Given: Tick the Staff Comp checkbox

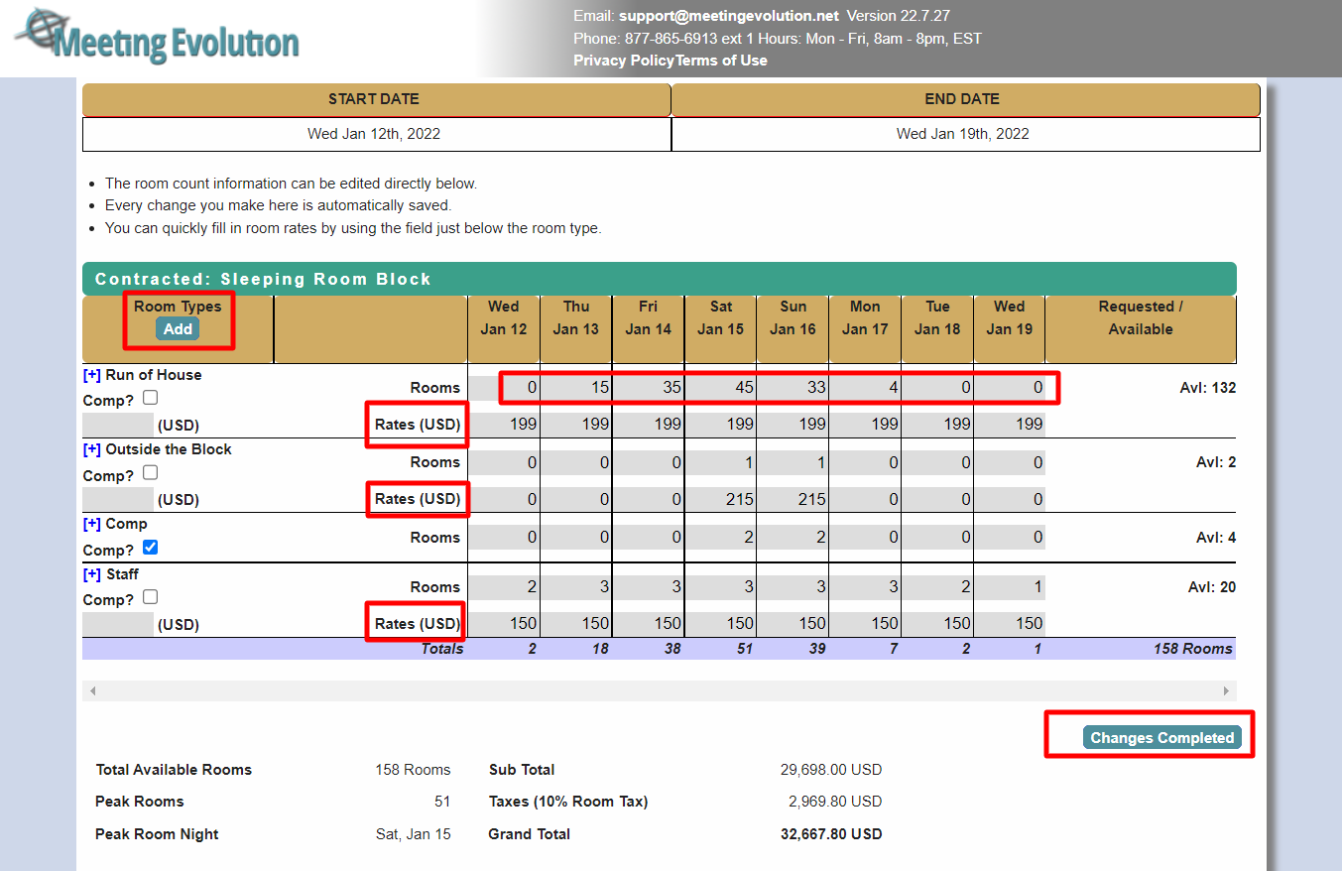Looking at the screenshot, I should (x=151, y=597).
